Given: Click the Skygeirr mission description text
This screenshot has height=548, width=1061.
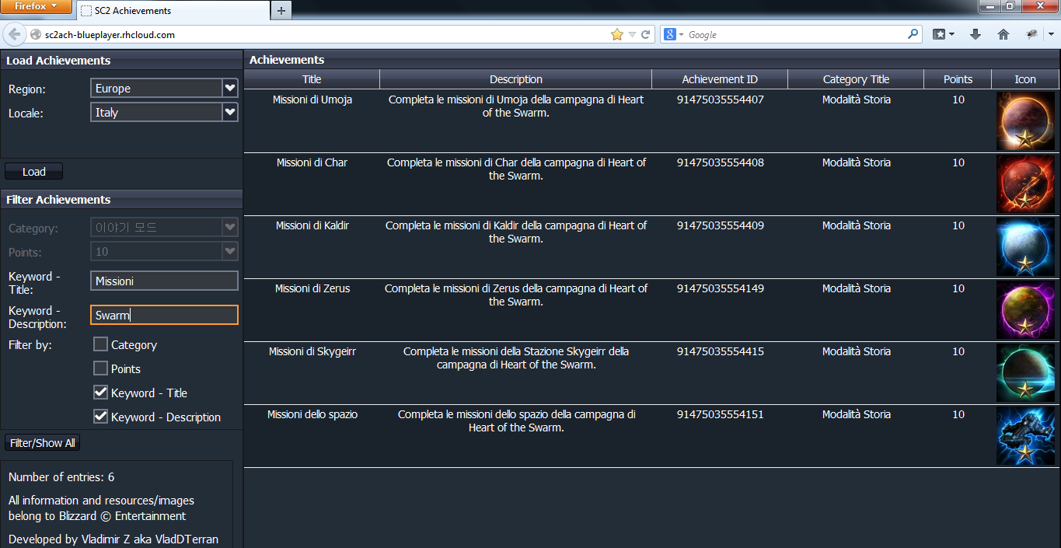Looking at the screenshot, I should coord(516,358).
